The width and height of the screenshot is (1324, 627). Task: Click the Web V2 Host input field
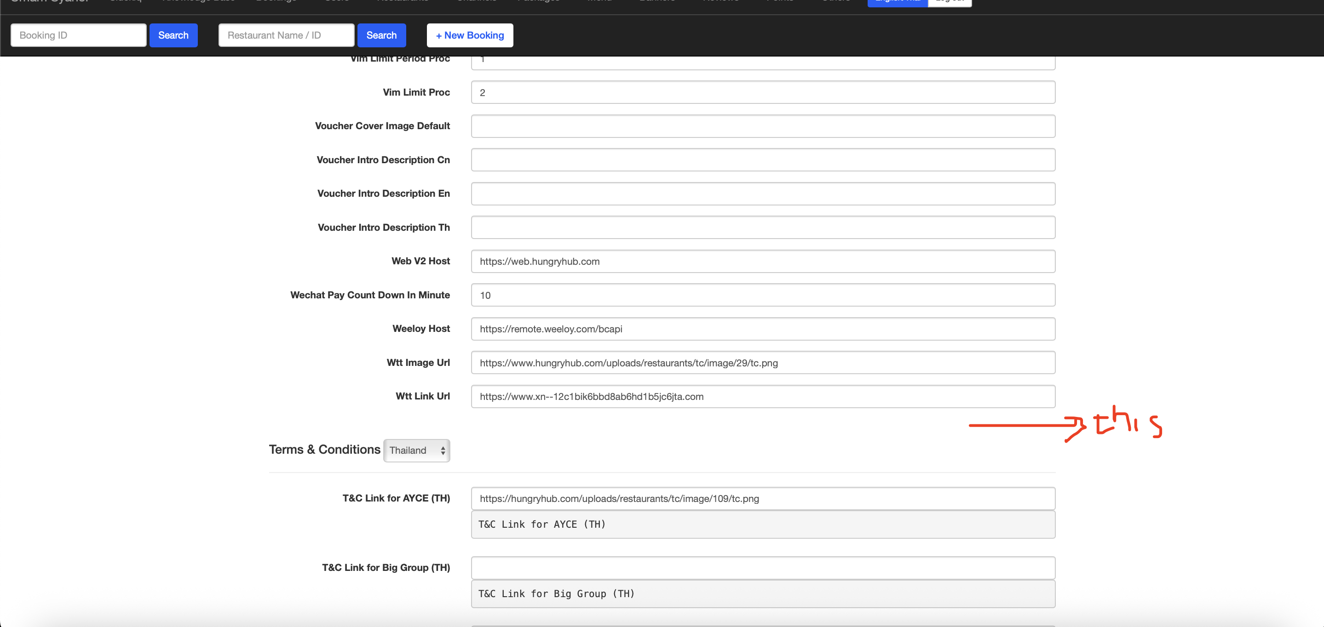pyautogui.click(x=763, y=262)
